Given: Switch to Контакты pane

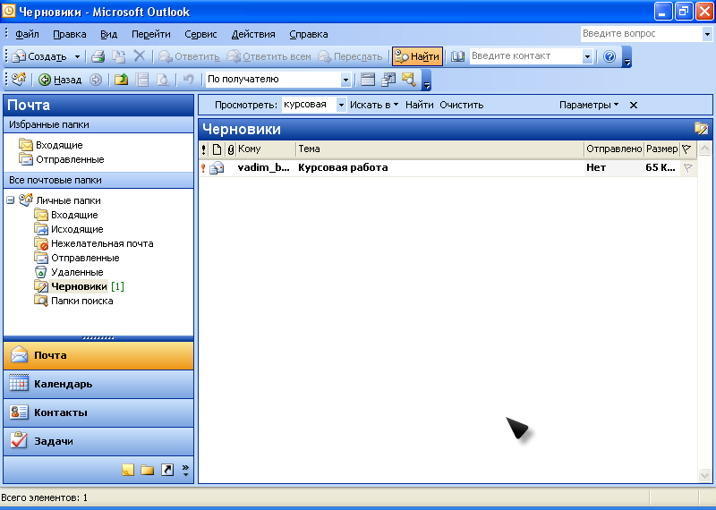Looking at the screenshot, I should tap(98, 412).
